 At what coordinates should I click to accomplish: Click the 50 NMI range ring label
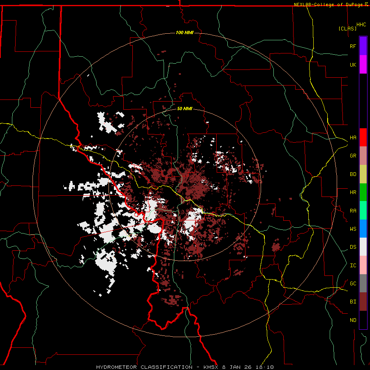pos(185,109)
